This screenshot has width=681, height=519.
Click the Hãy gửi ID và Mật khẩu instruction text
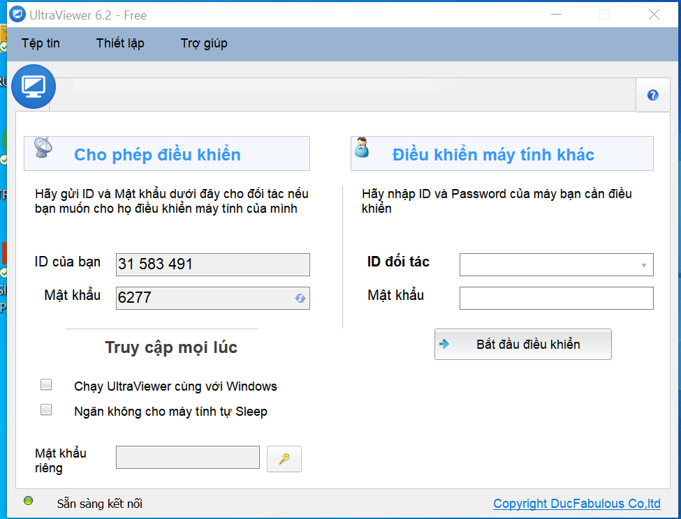tap(172, 201)
